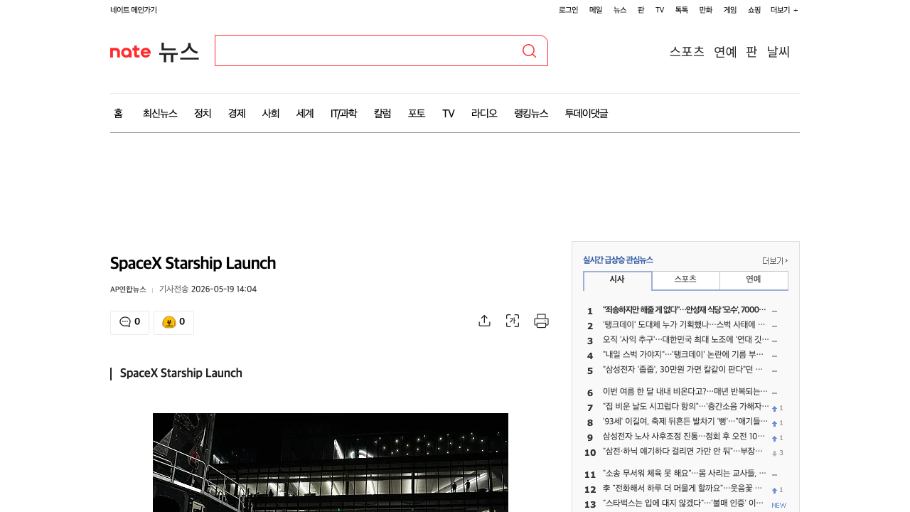Expand the 더보기 + top menu

[784, 10]
